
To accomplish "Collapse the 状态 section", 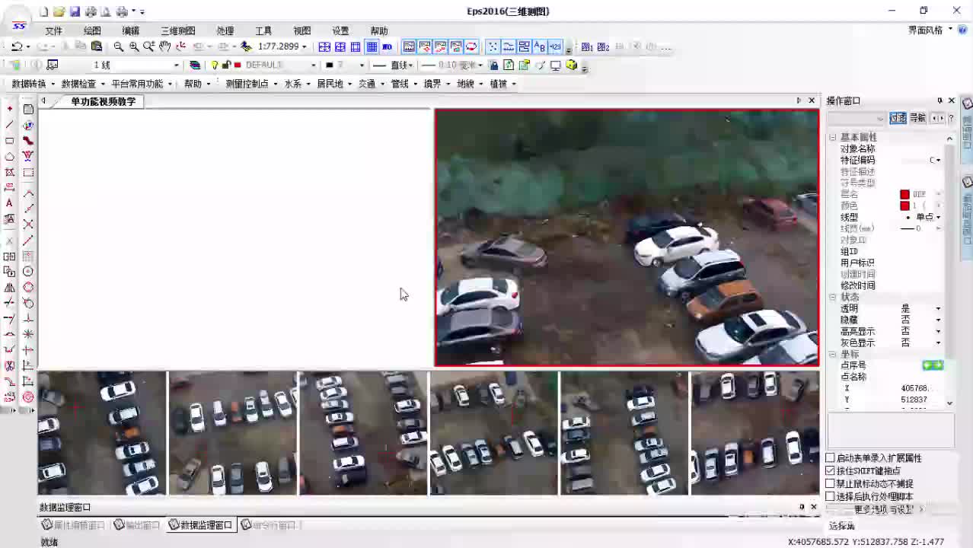I will click(831, 297).
